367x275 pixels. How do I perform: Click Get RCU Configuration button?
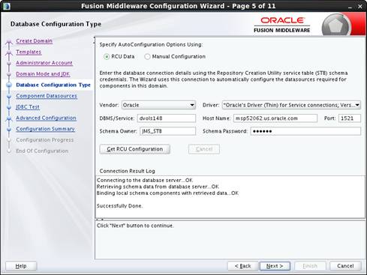click(x=135, y=149)
